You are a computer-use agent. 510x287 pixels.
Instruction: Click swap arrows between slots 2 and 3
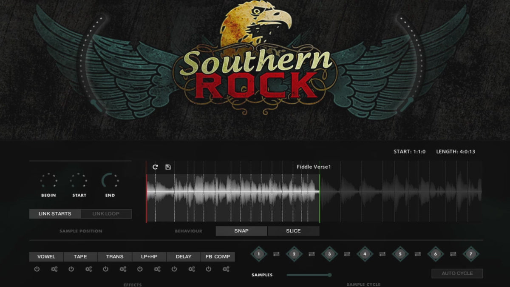312,254
